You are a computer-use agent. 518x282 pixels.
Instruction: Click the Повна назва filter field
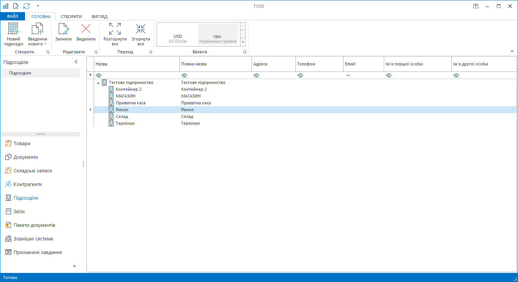pos(215,75)
